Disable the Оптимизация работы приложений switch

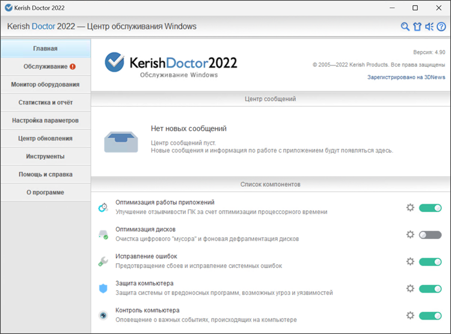point(430,208)
